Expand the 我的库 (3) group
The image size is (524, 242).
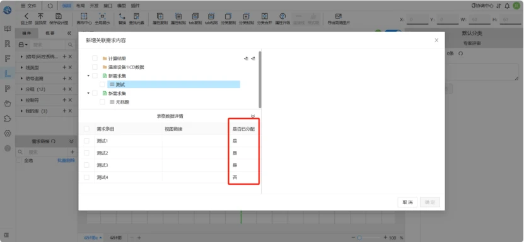click(x=22, y=111)
